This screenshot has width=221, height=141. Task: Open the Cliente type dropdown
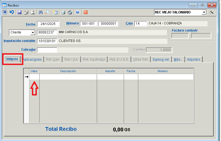[x=33, y=32]
